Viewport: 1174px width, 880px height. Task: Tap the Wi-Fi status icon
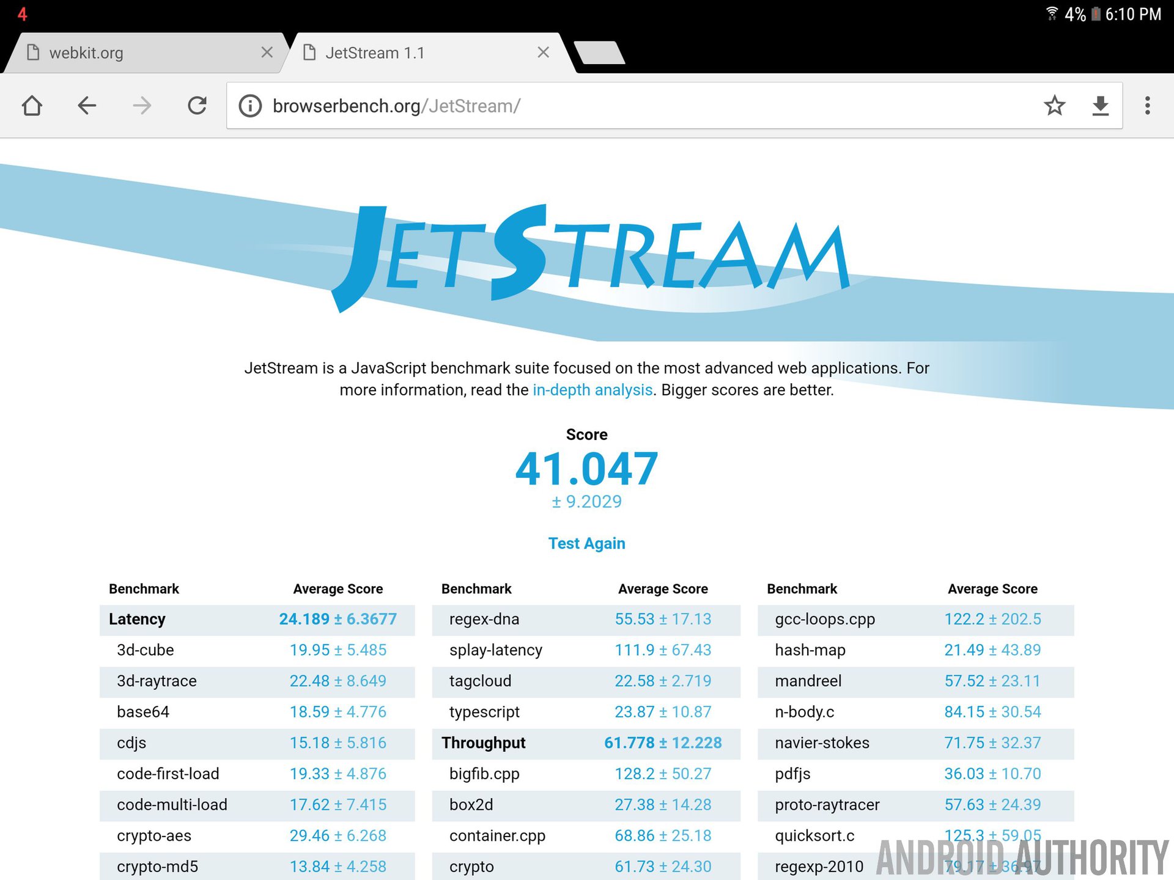[x=1052, y=13]
